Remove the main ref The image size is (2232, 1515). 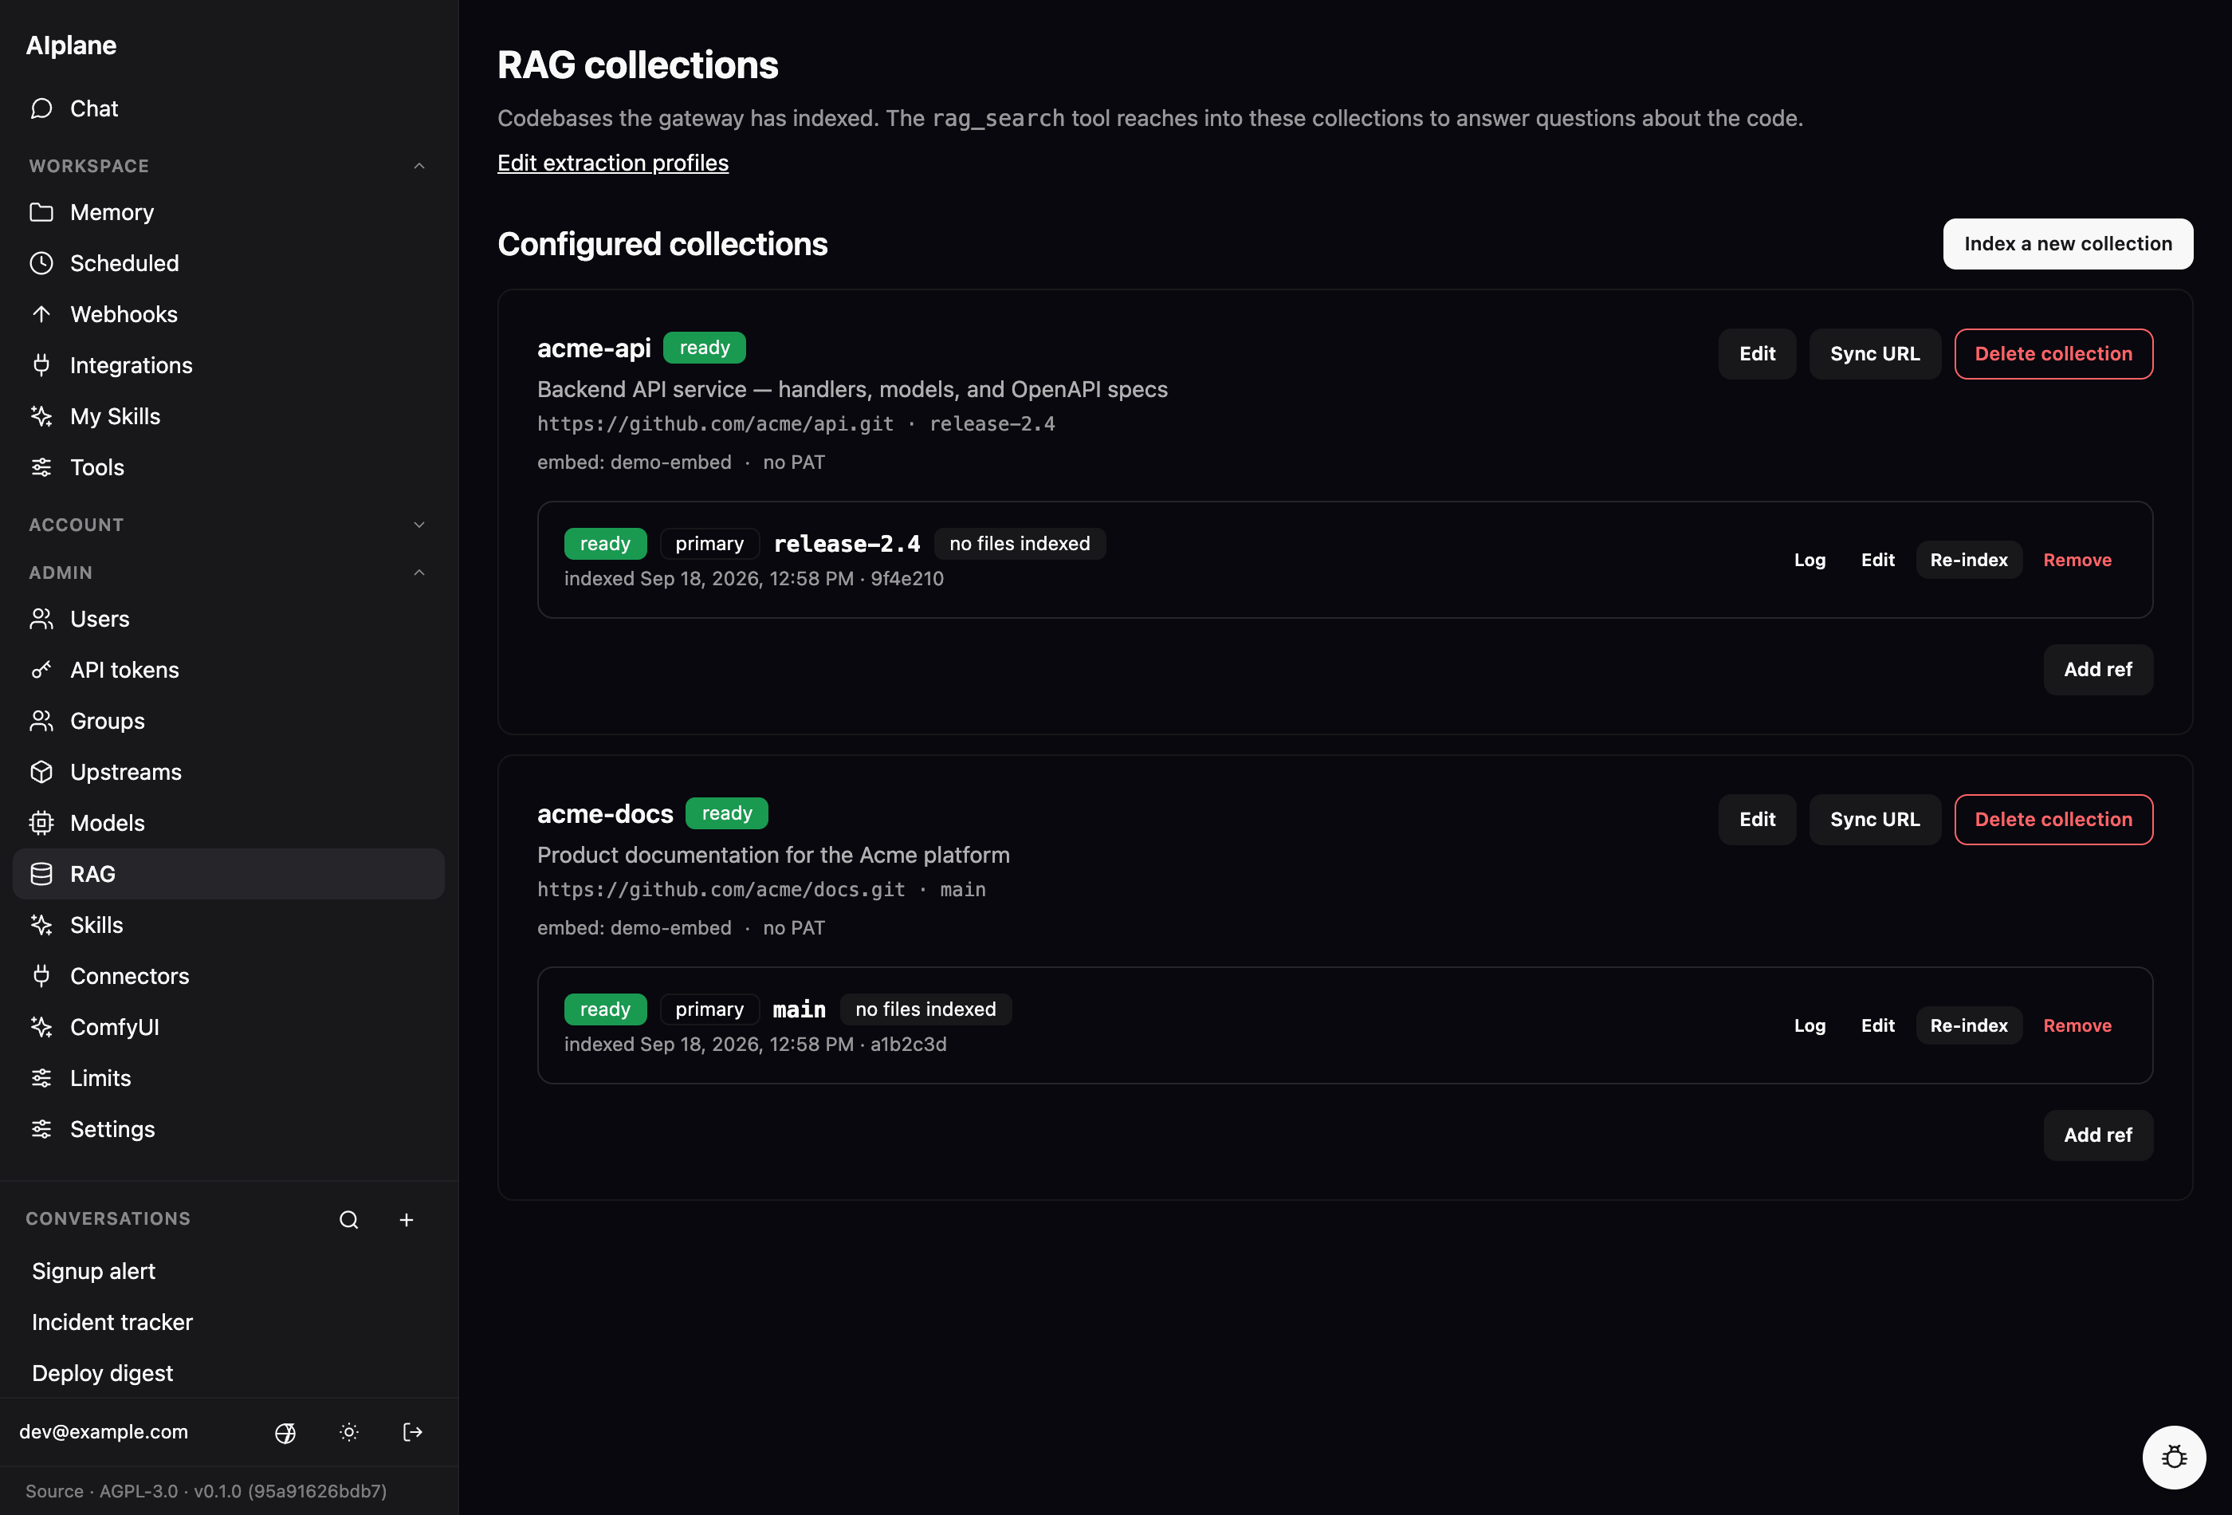[2077, 1026]
